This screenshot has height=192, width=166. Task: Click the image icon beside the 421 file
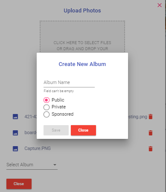click(15, 117)
